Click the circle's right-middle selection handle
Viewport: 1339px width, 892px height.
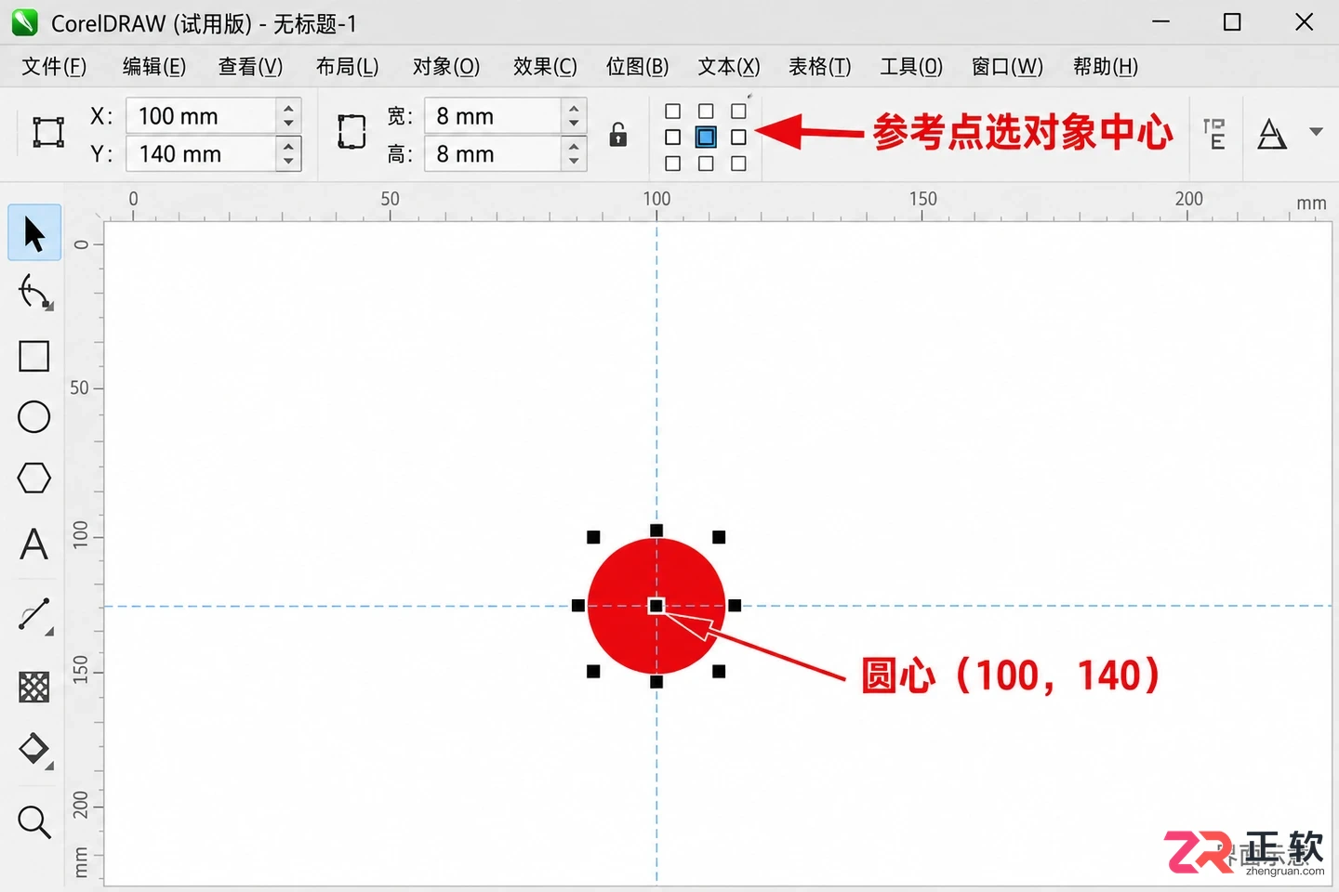(735, 606)
